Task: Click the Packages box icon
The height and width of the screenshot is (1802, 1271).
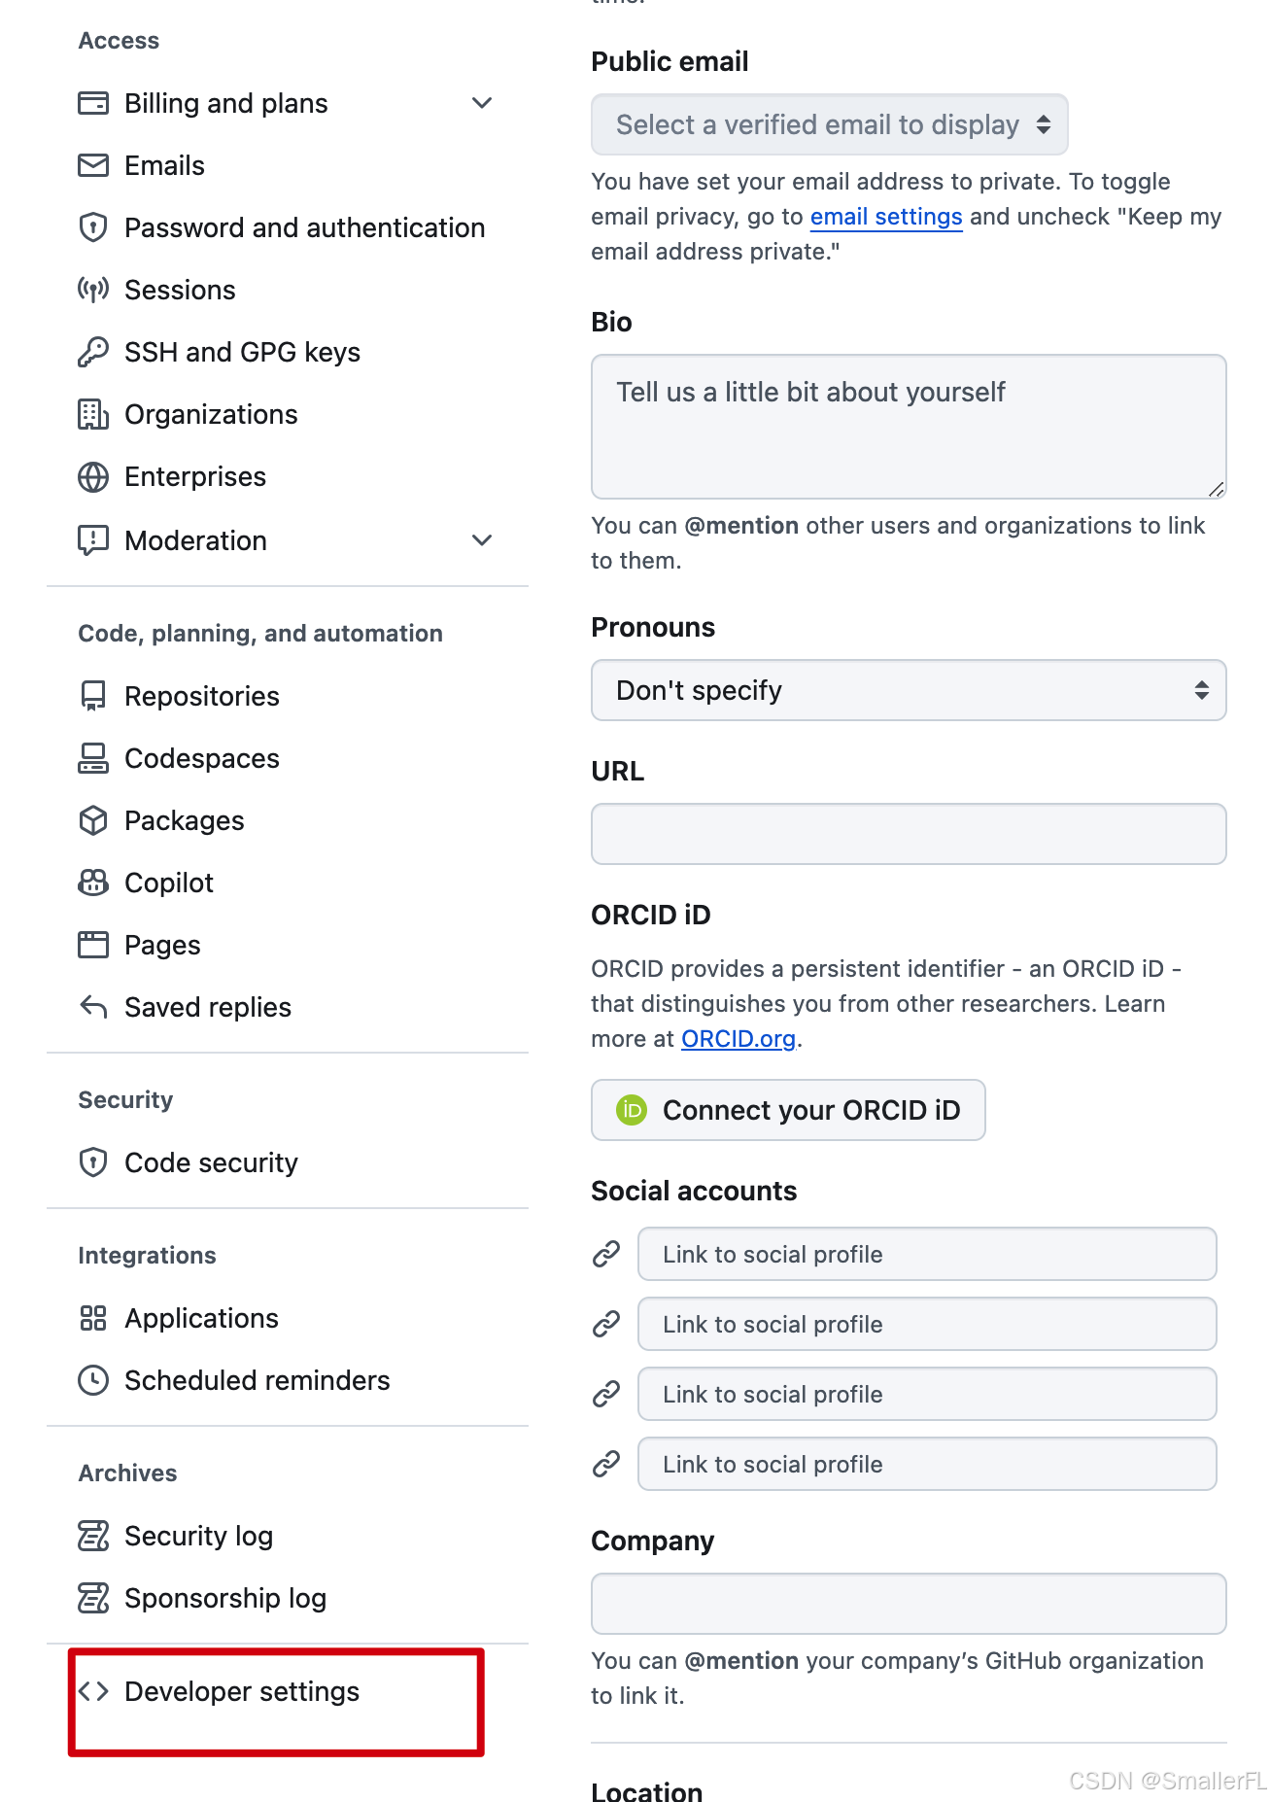Action: point(93,820)
